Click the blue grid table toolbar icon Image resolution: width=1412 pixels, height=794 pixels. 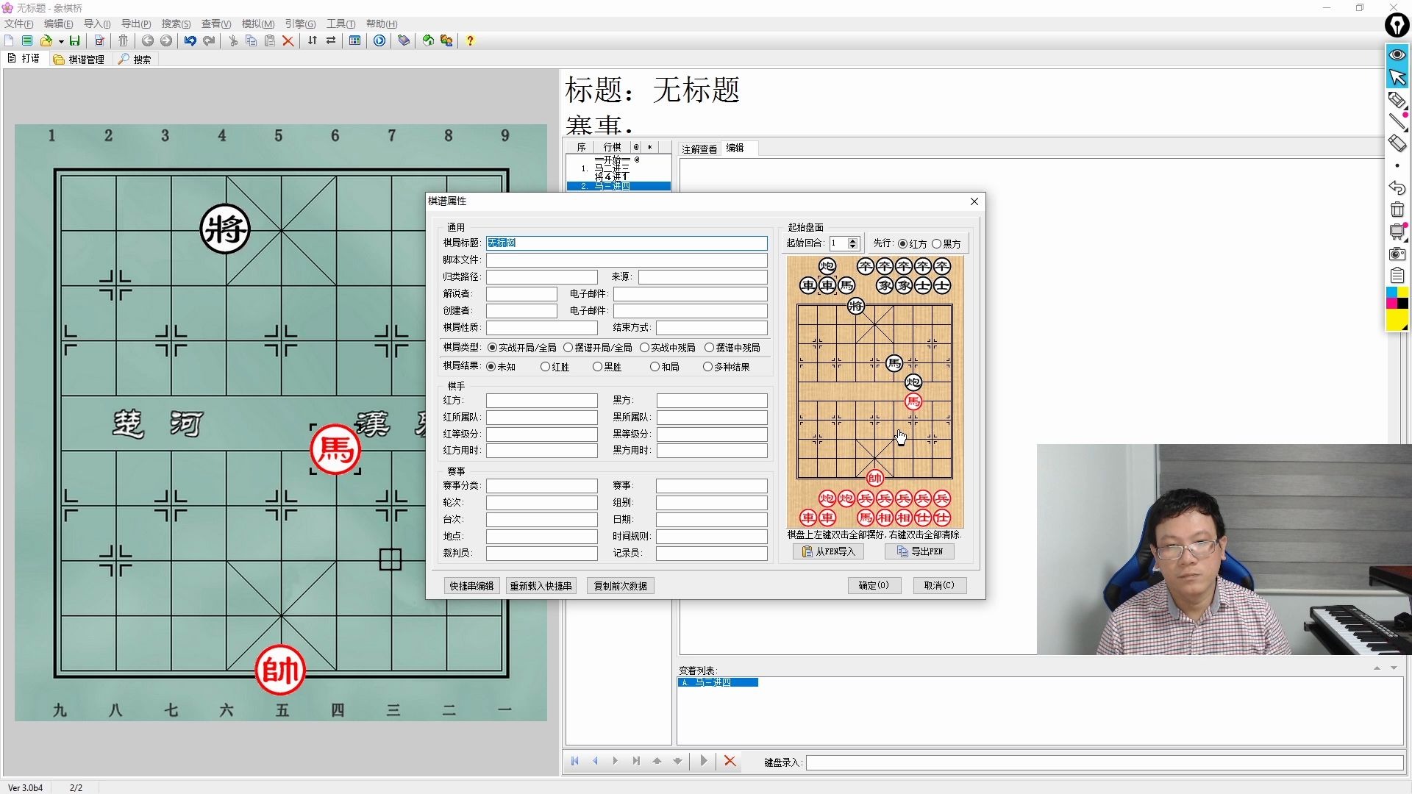[355, 41]
